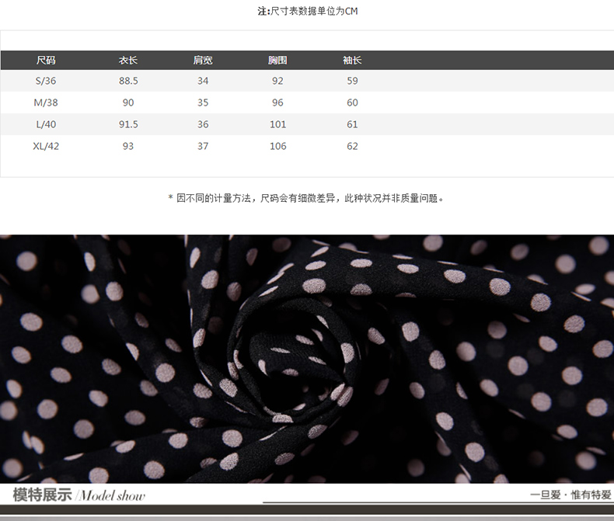Click the slogan 一旦爱·惟有特爱

tap(570, 495)
